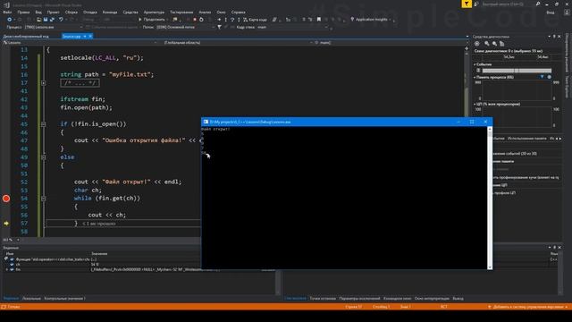Switch to the Точки останова tab

pyautogui.click(x=323, y=299)
